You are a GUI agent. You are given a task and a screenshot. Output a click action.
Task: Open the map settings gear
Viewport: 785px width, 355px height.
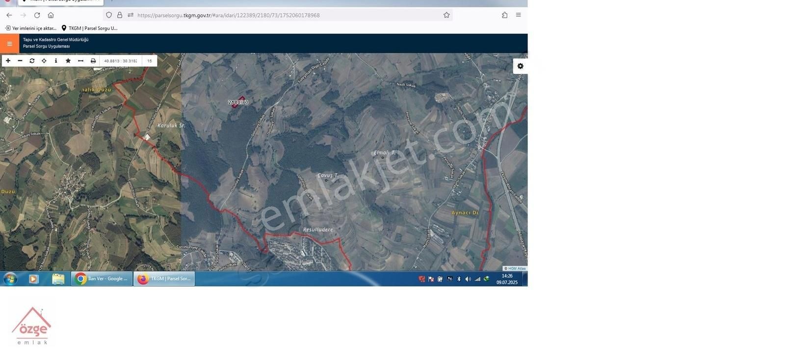(520, 66)
